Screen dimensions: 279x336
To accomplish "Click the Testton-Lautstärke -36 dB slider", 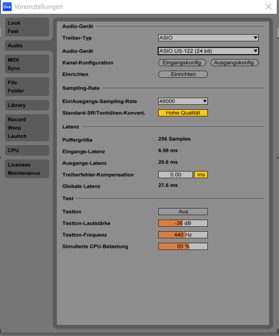I will pyautogui.click(x=183, y=223).
